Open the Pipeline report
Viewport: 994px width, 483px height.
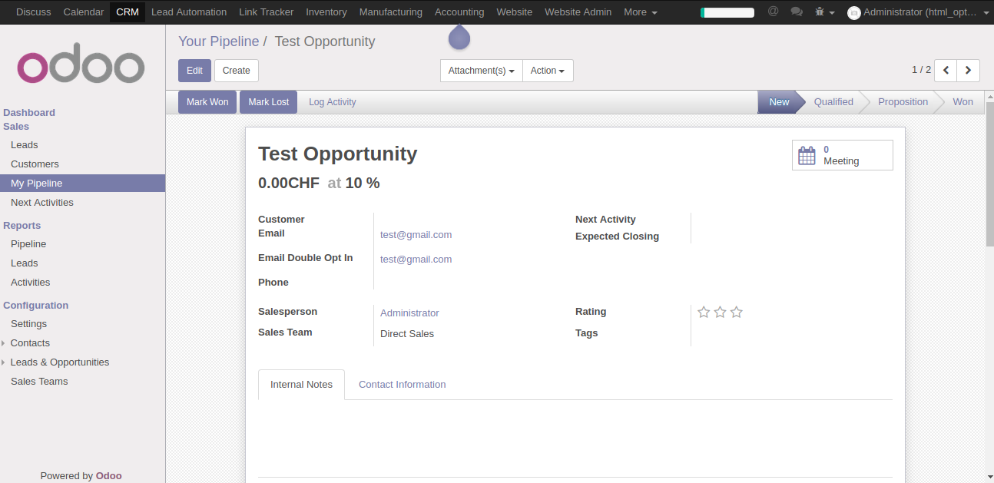coord(28,244)
